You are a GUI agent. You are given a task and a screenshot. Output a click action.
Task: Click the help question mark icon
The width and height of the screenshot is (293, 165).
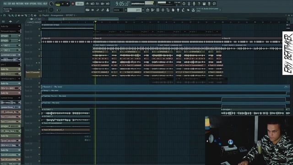tap(199, 4)
